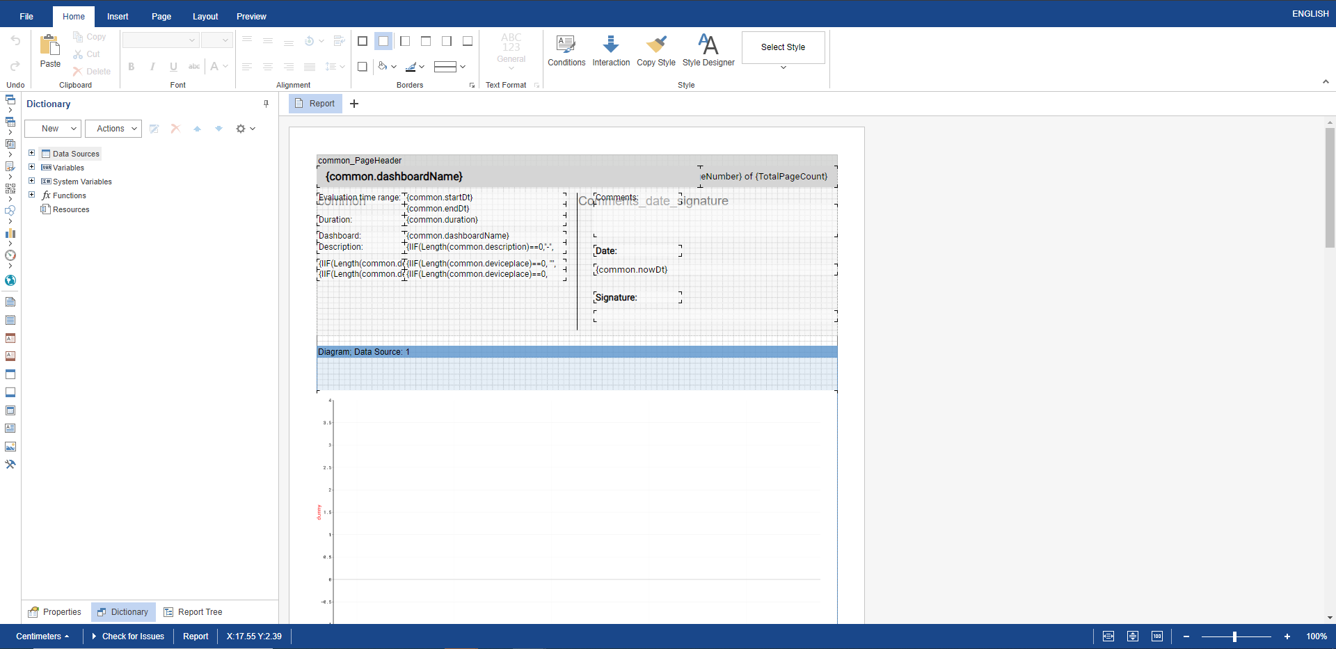Open the Select Style dropdown

pos(783,67)
